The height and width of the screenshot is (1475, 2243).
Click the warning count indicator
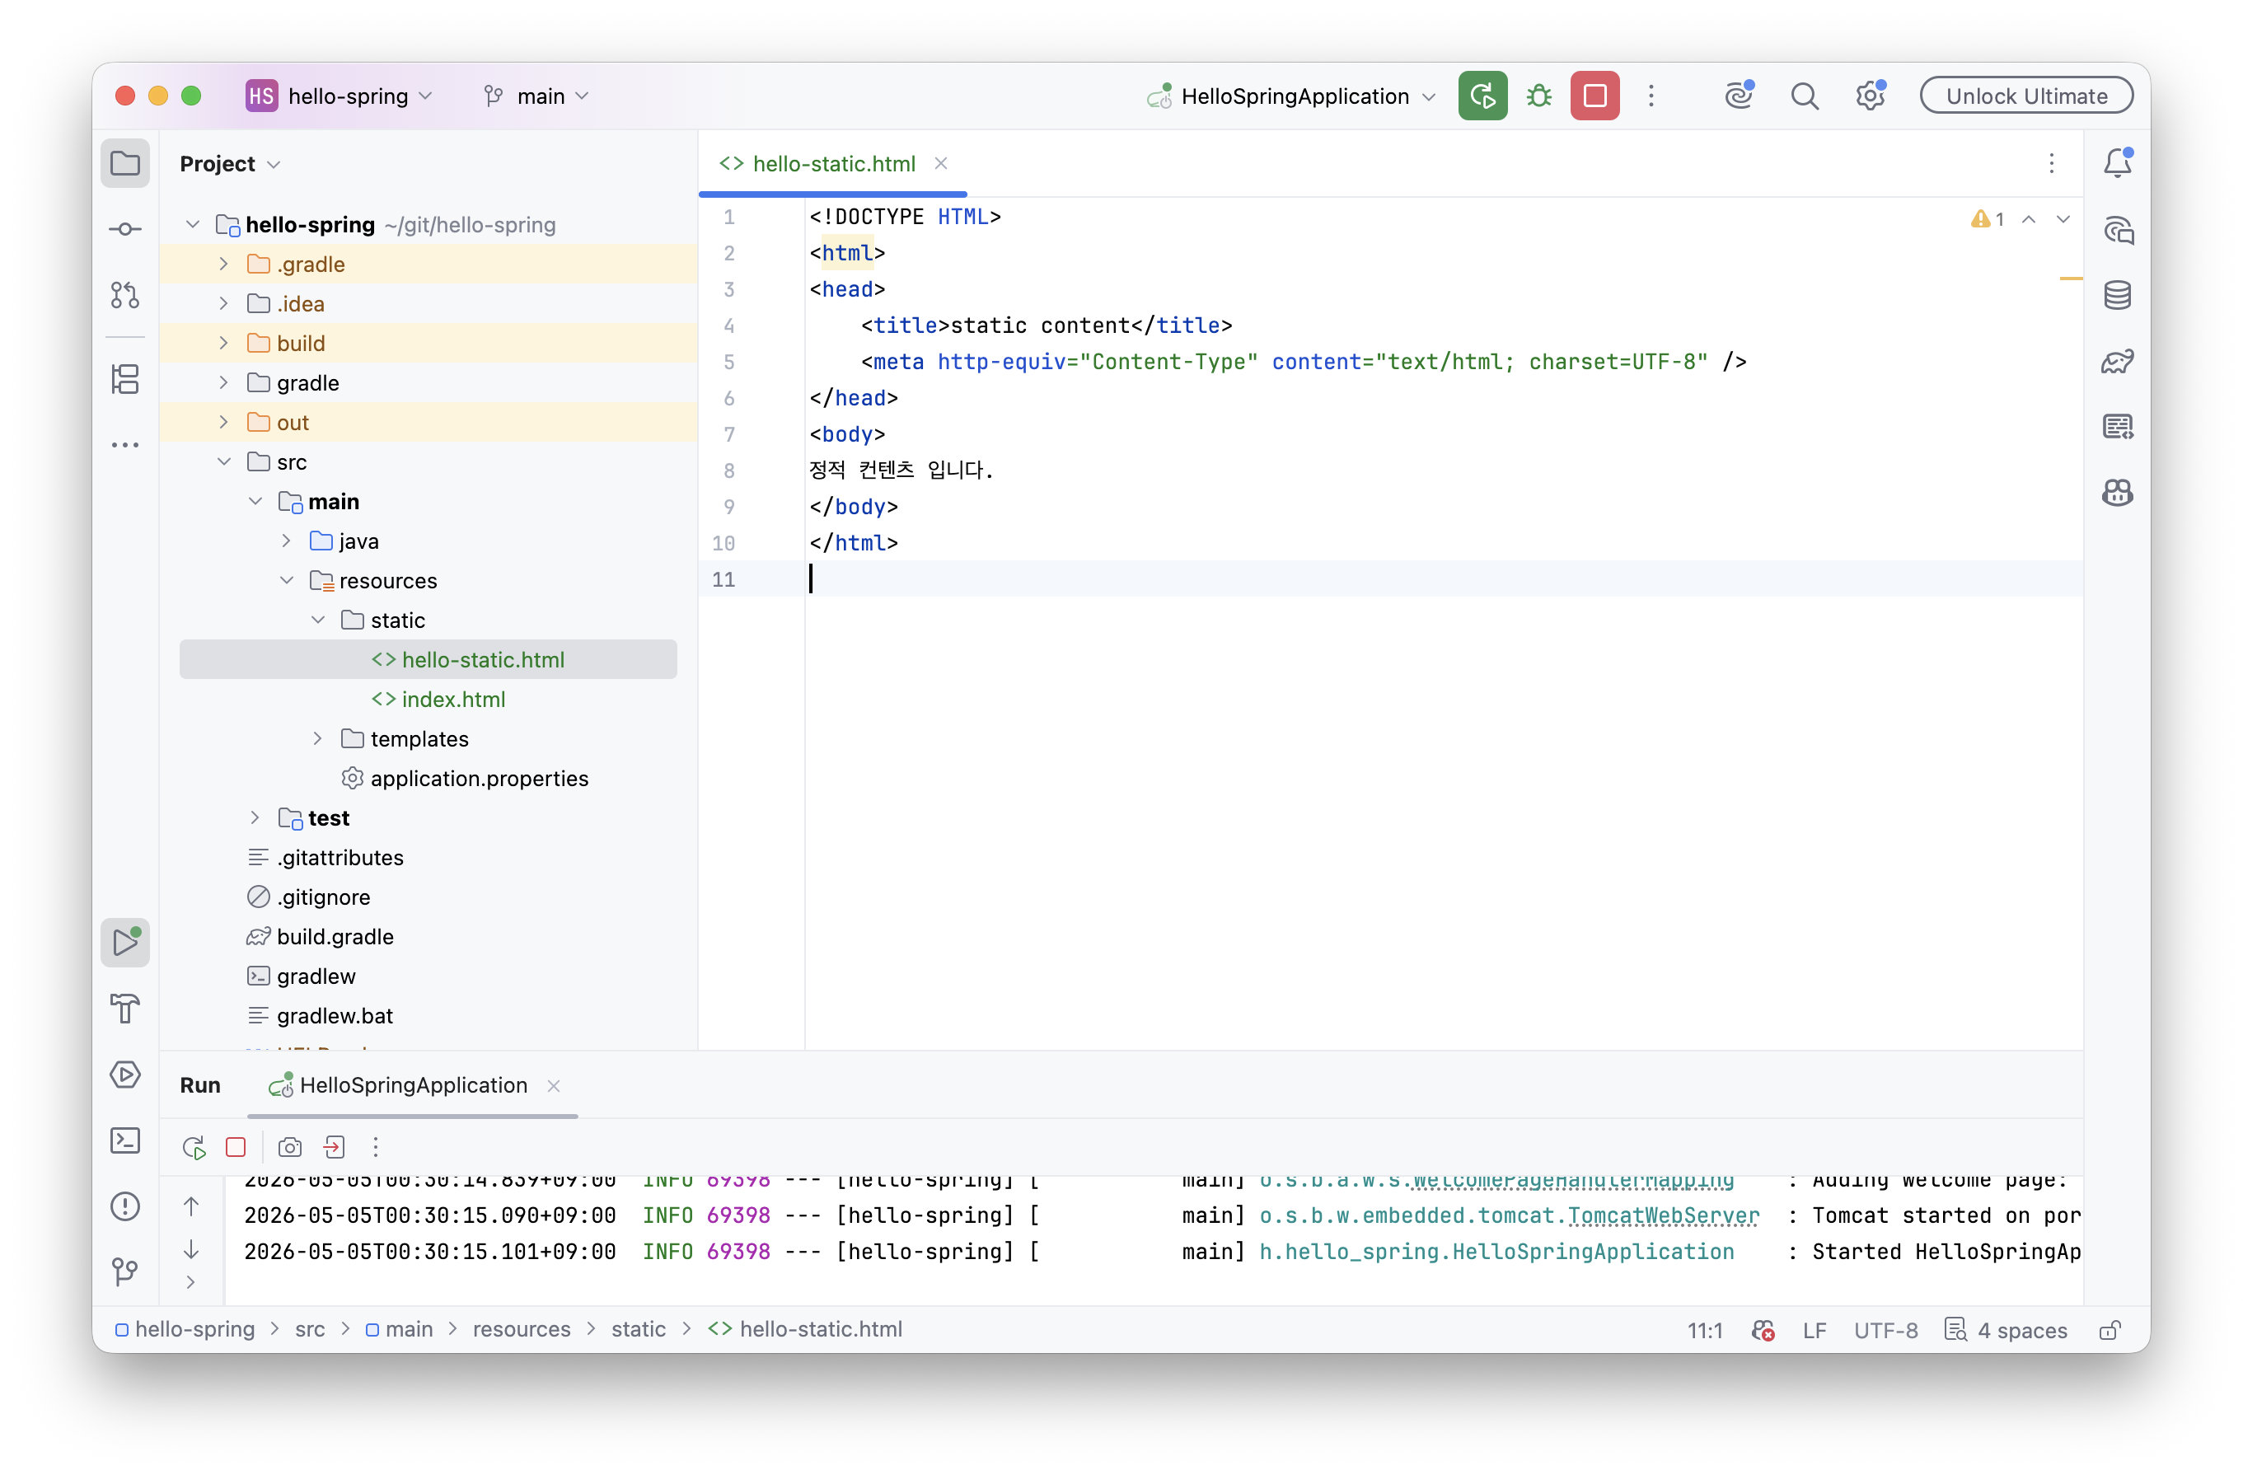(1987, 218)
